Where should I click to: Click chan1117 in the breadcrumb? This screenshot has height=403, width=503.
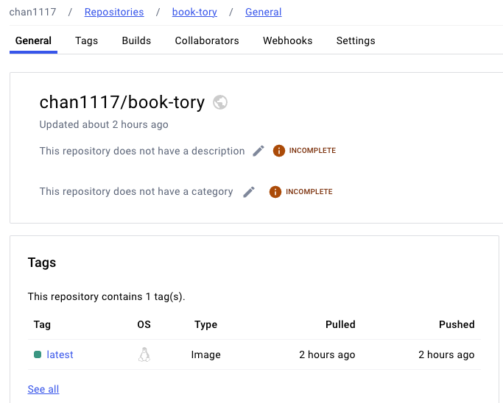click(32, 12)
